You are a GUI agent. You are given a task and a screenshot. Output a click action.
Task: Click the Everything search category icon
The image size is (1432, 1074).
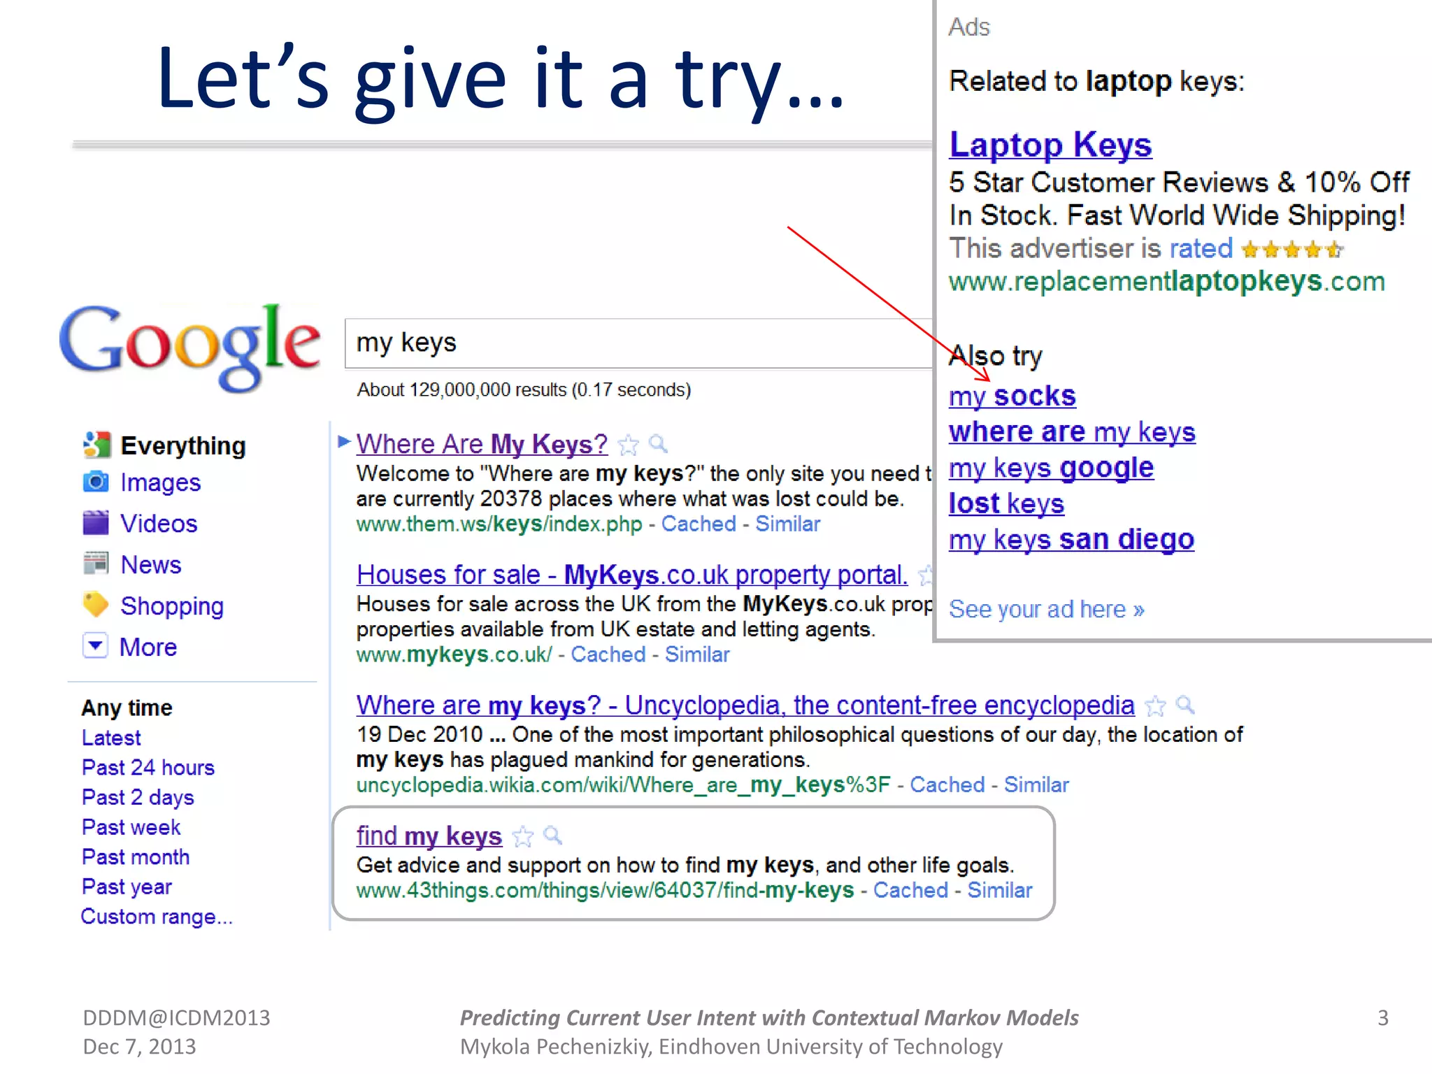click(x=96, y=445)
